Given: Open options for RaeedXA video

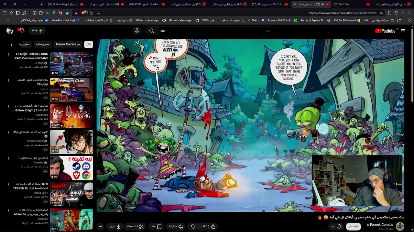Looking at the screenshot, I should (8, 159).
